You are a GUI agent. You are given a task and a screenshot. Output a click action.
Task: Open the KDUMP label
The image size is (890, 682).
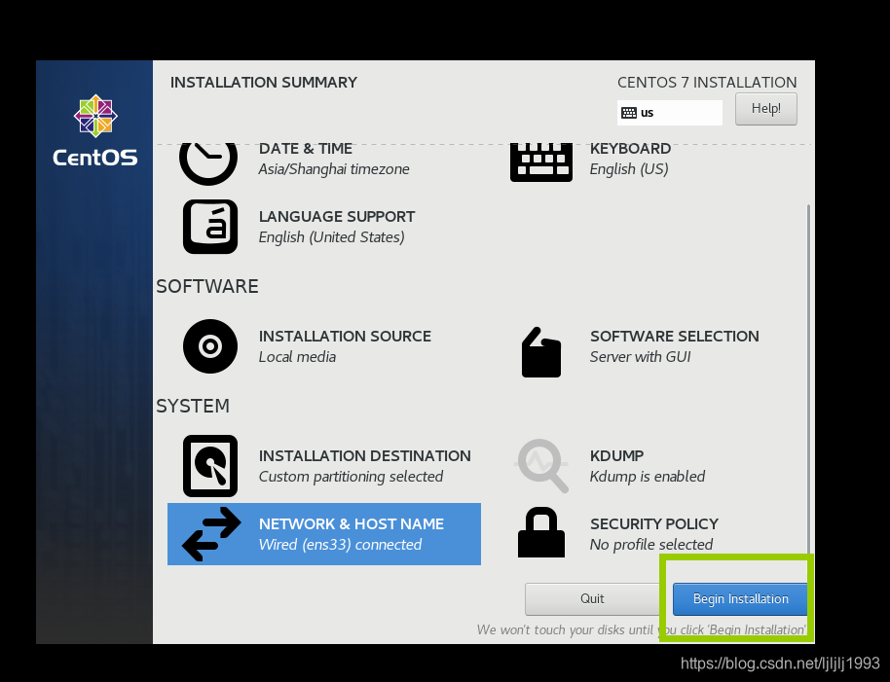point(616,455)
